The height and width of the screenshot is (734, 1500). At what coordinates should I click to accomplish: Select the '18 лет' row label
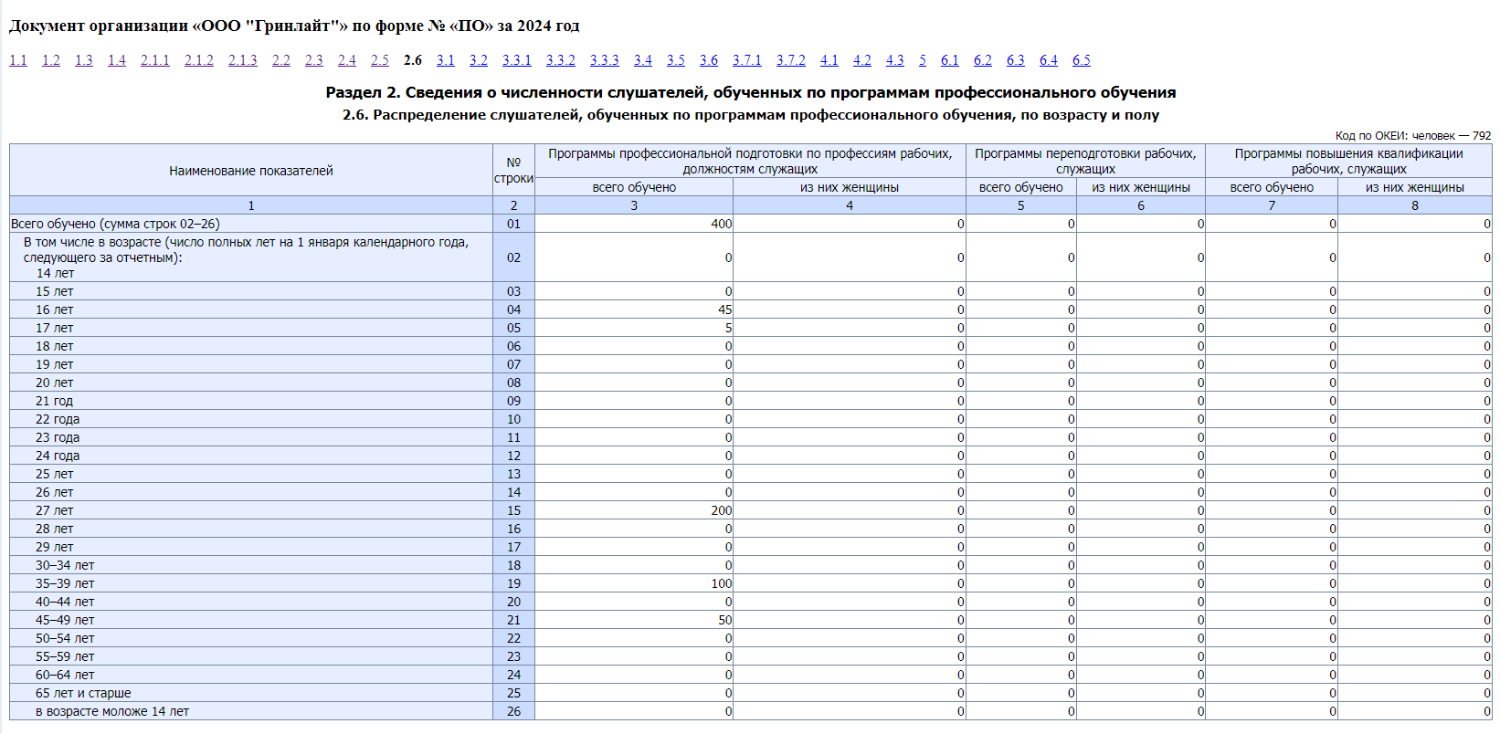pyautogui.click(x=55, y=346)
